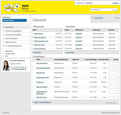
Task: Select the Schwimmbad entry
Action: click(15, 20)
